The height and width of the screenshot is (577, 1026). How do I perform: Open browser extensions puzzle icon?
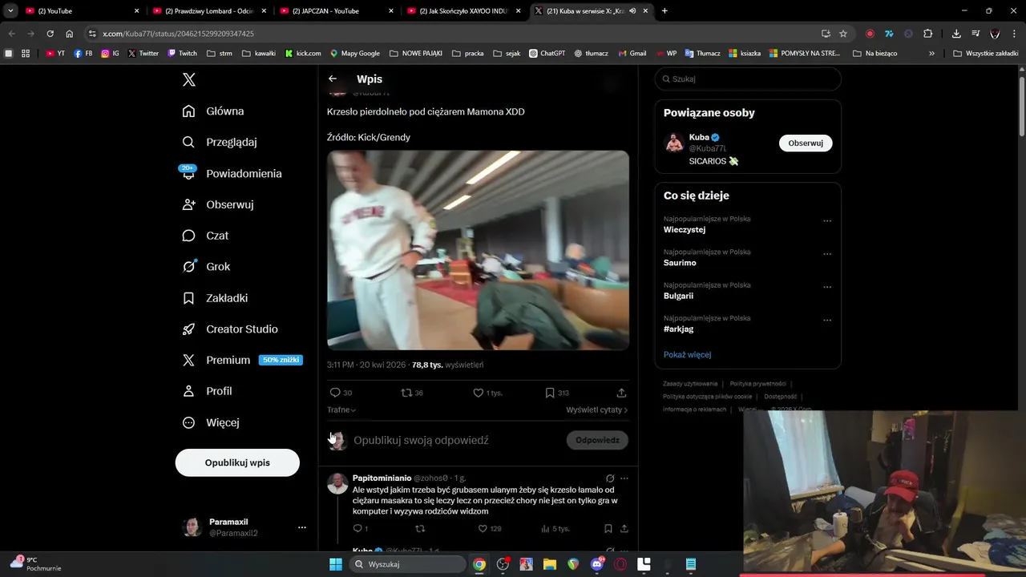coord(928,34)
